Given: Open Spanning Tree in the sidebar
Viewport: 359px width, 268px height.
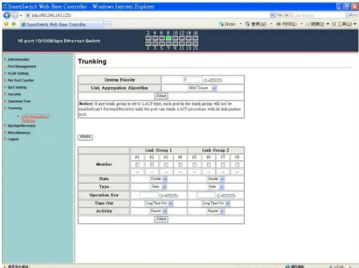Looking at the screenshot, I should click(x=19, y=101).
